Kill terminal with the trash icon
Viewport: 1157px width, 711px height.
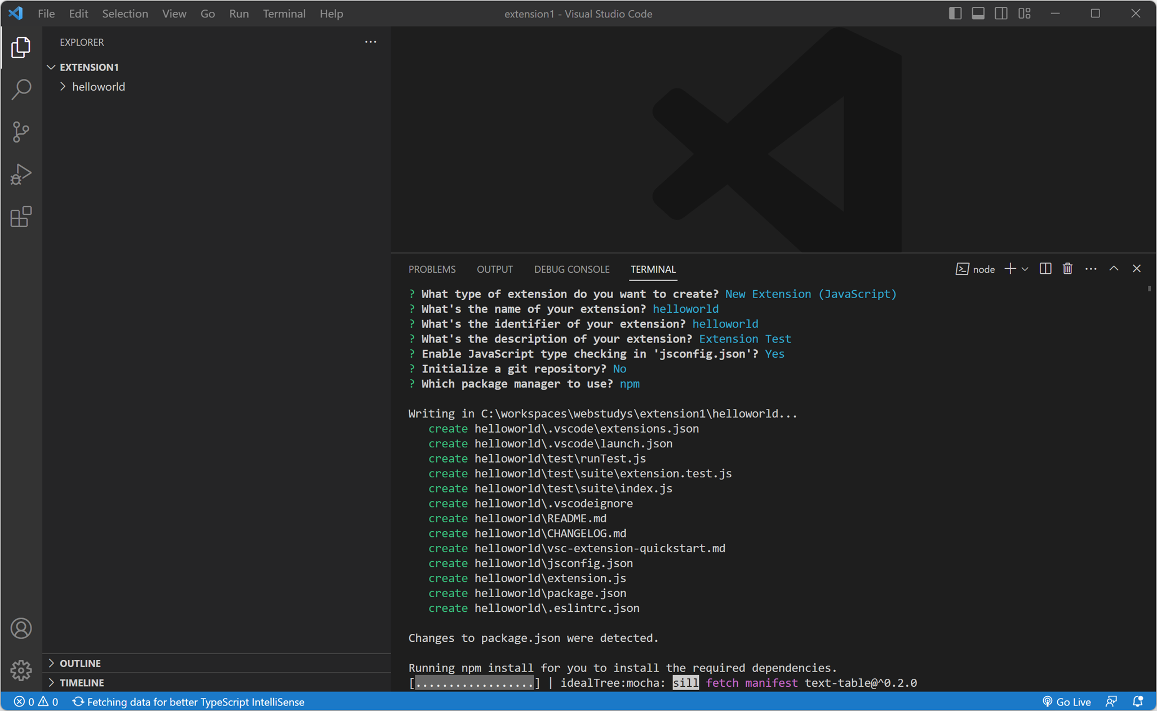coord(1067,269)
